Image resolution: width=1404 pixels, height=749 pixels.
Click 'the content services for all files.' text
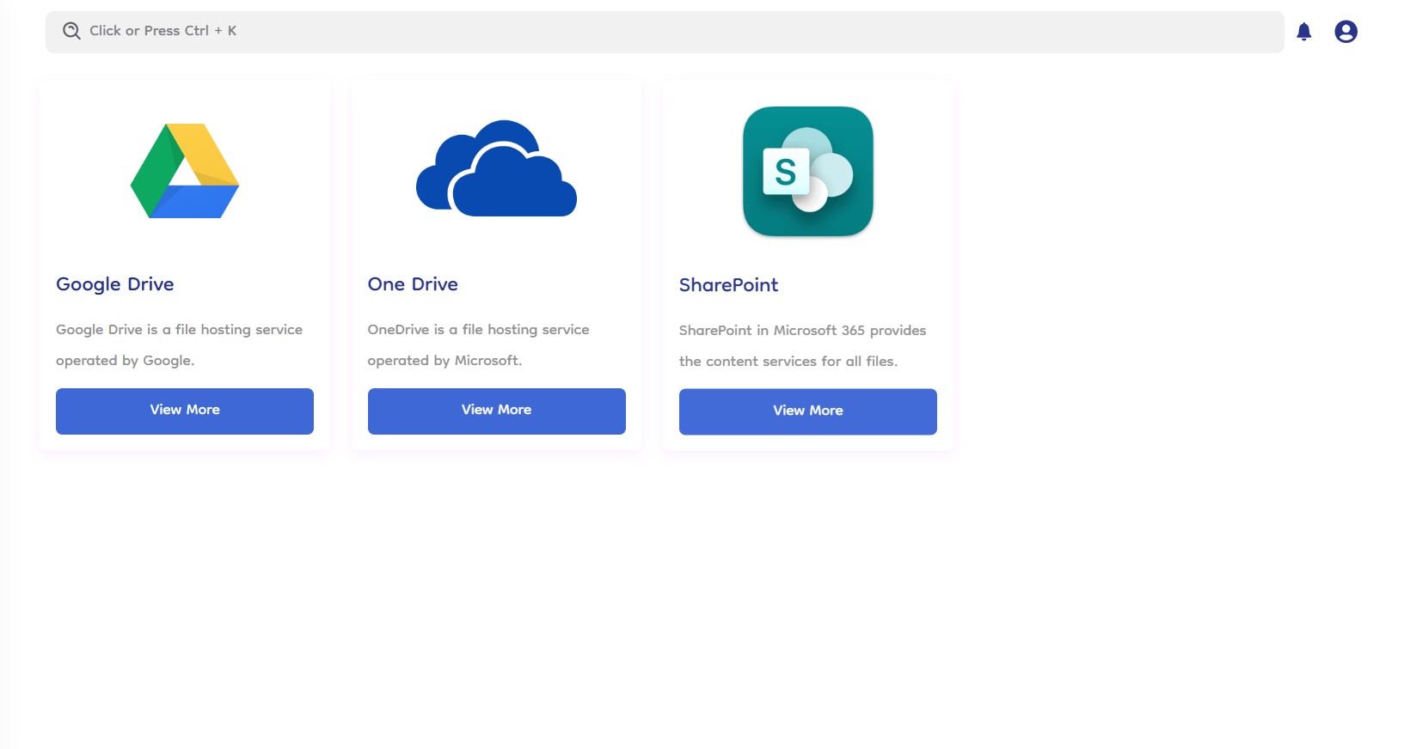click(788, 362)
